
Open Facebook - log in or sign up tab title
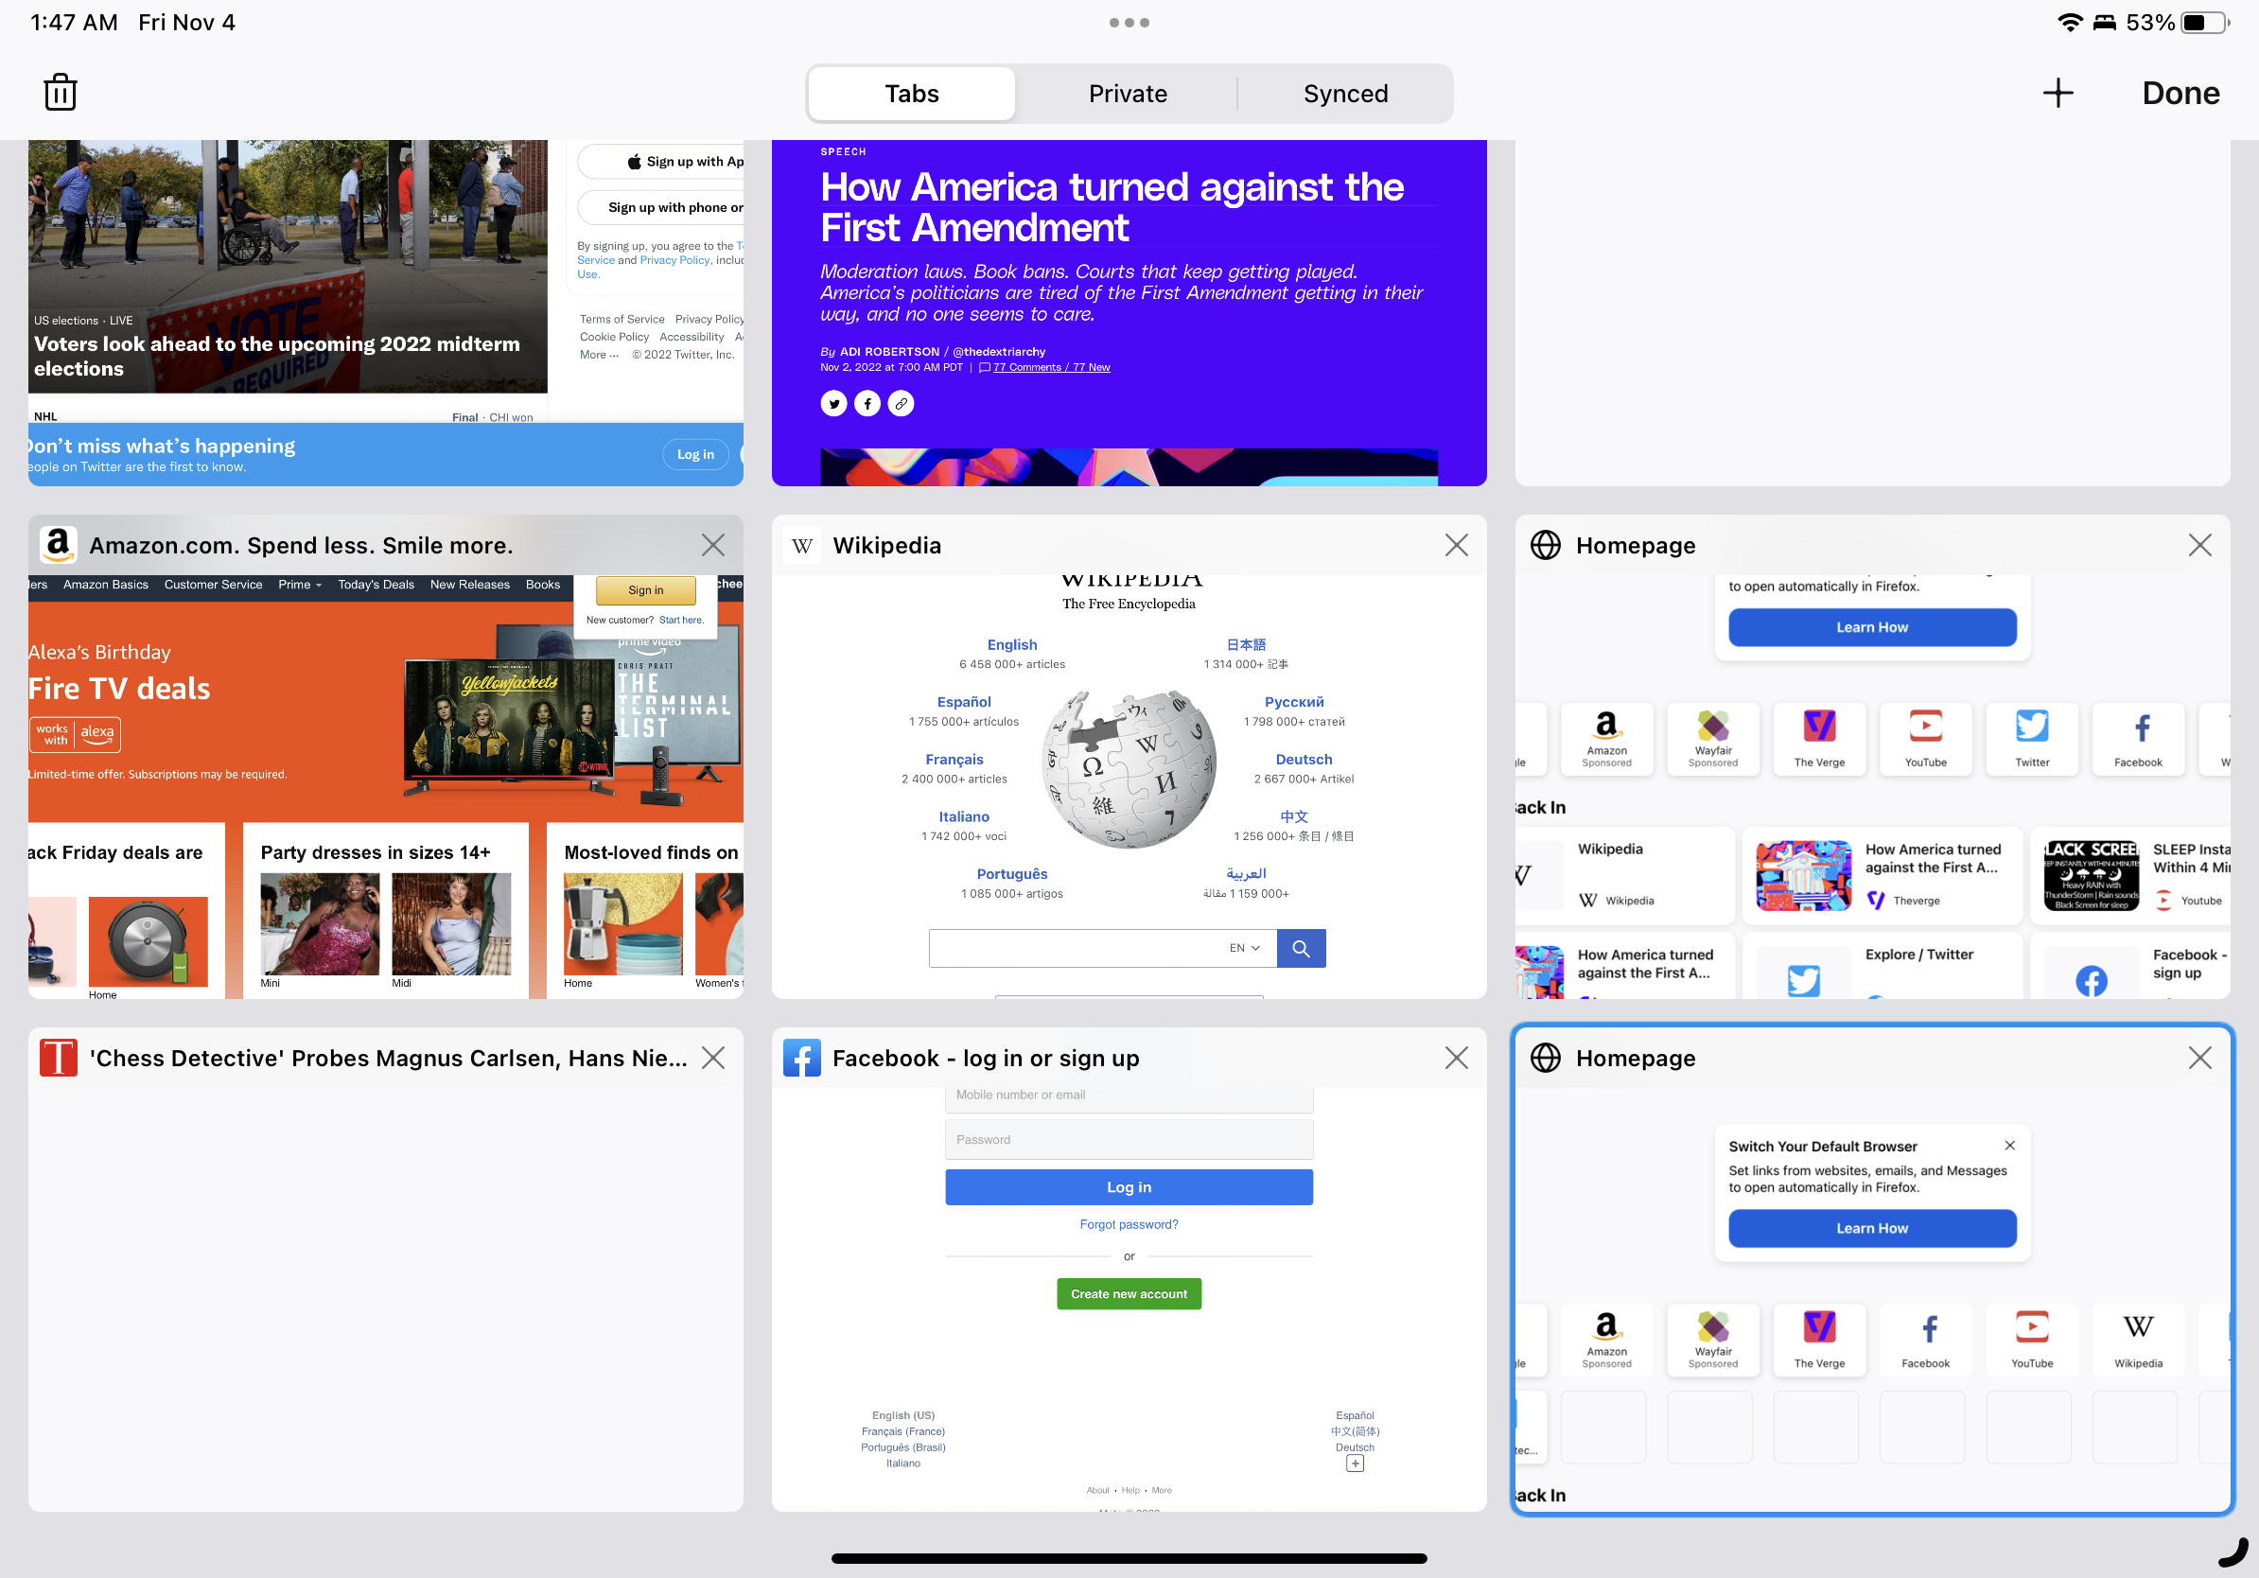[x=986, y=1058]
